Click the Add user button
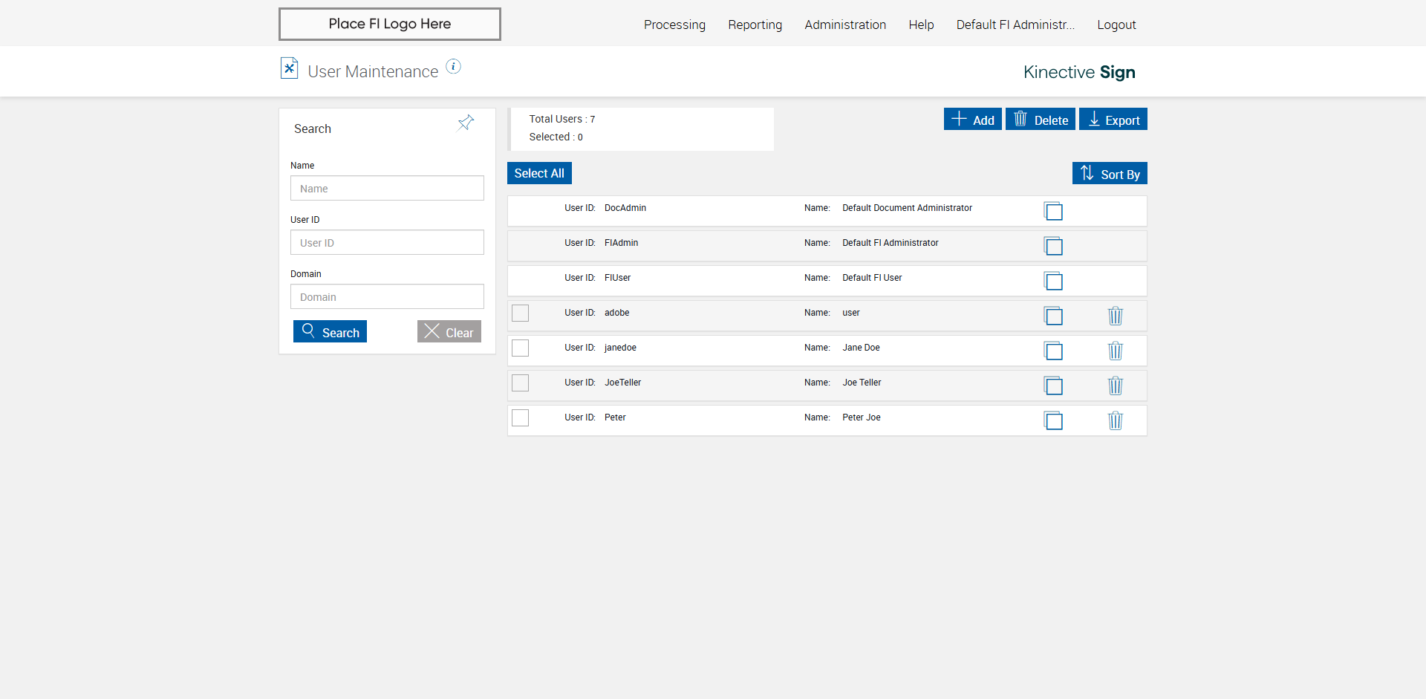 click(x=972, y=120)
